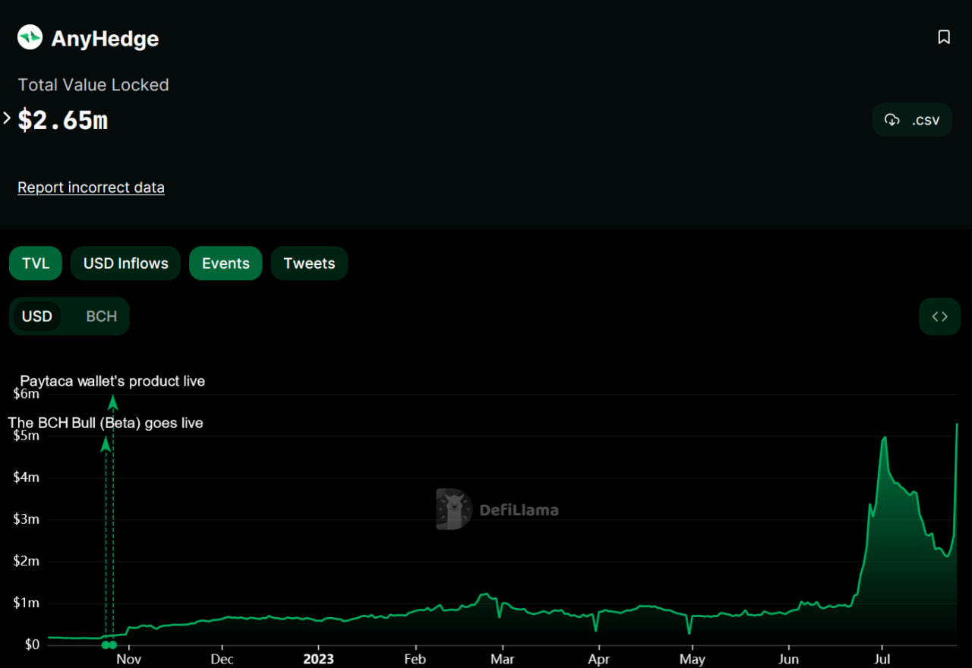Download the .csv data
The width and height of the screenshot is (972, 668).
[912, 120]
